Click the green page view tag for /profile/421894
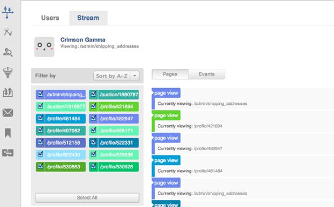 coord(166,116)
